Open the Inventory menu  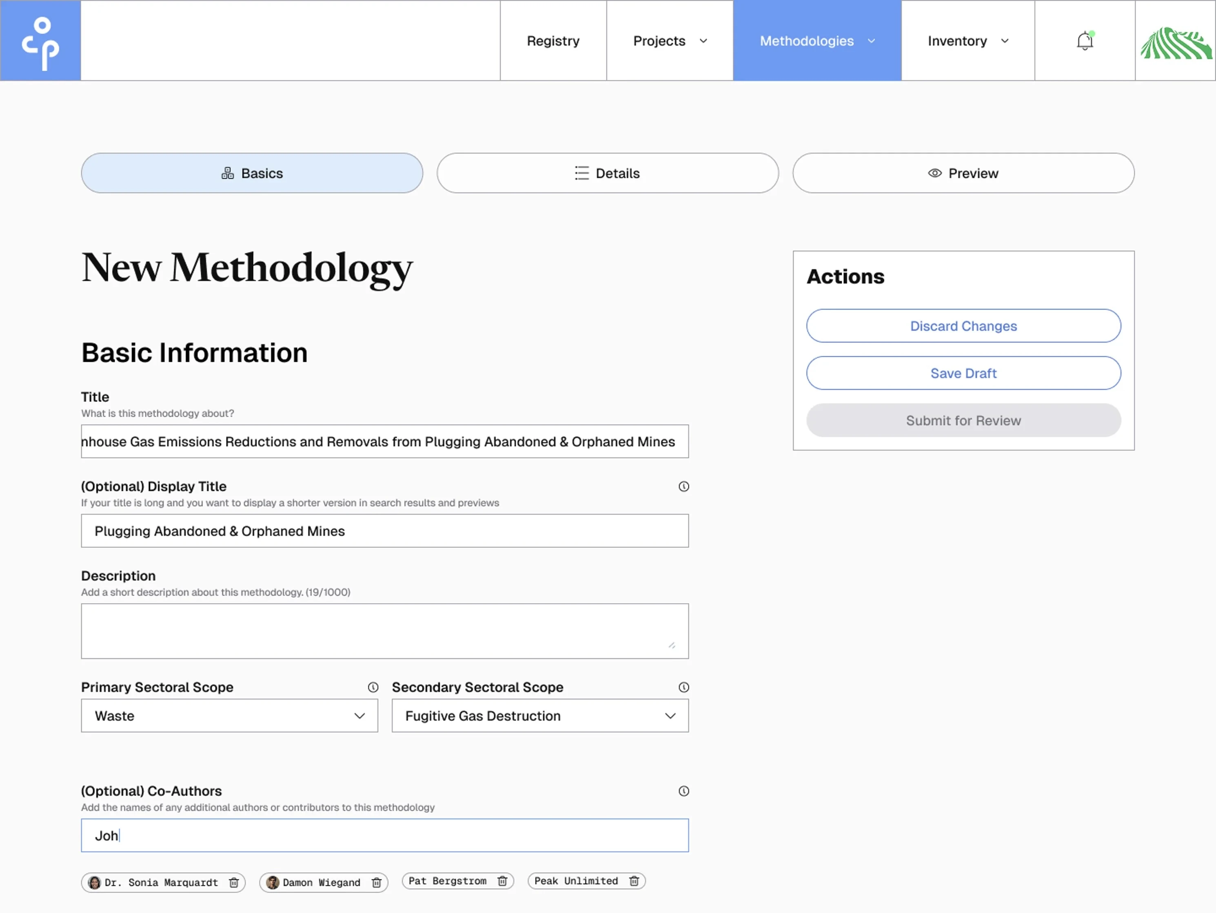(x=967, y=41)
